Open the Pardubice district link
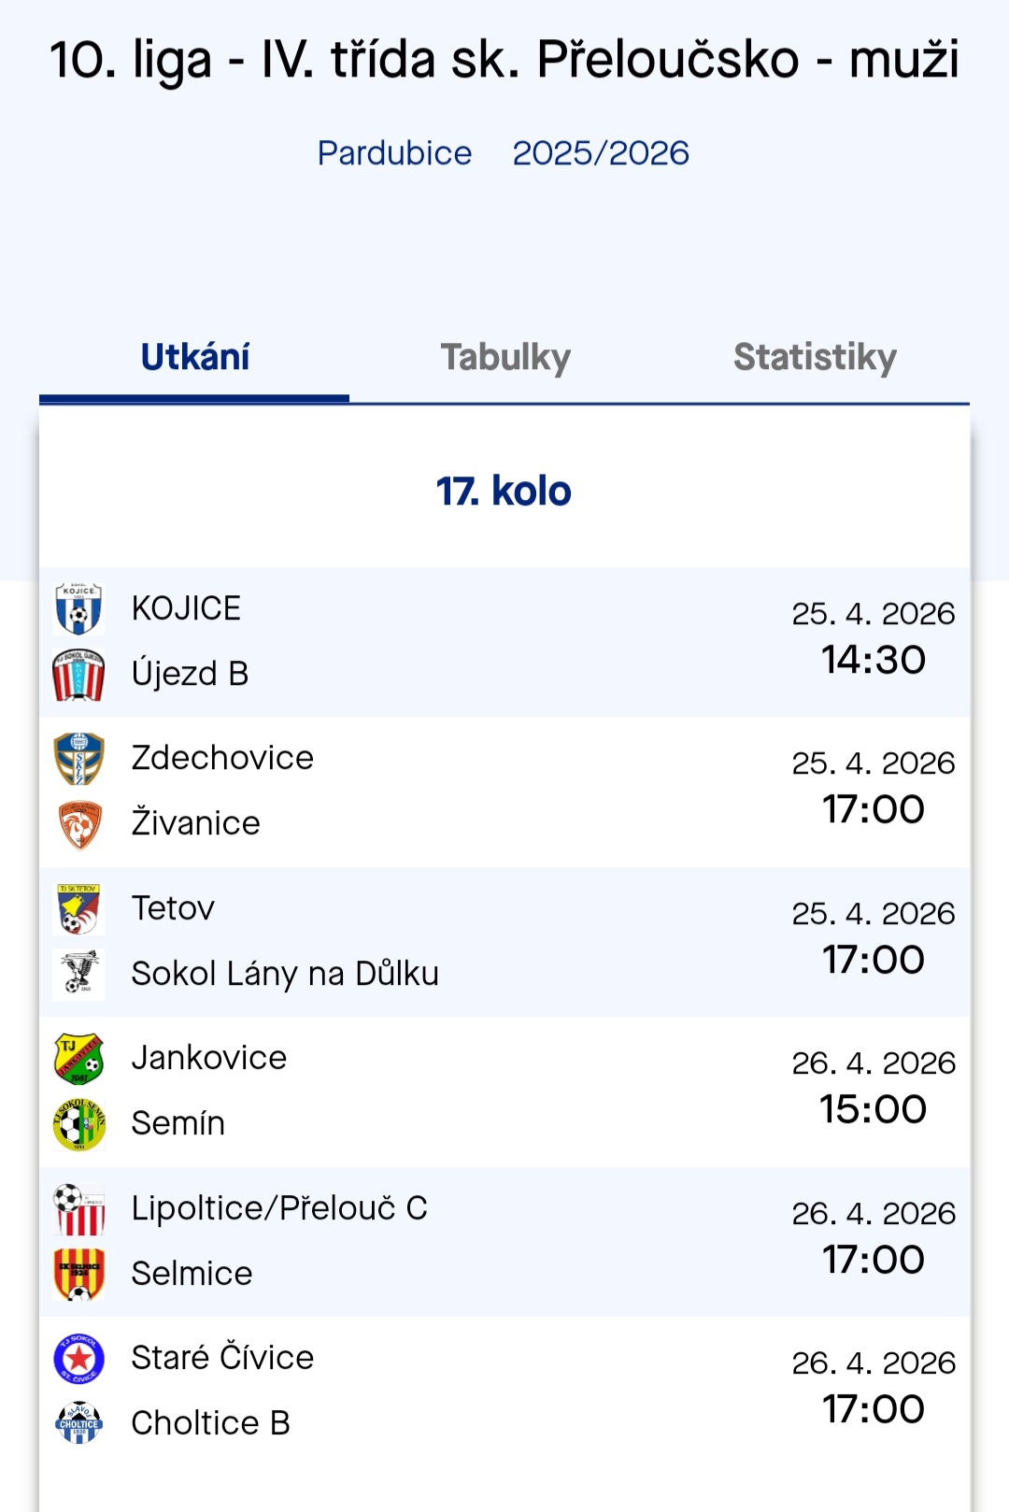 tap(394, 153)
